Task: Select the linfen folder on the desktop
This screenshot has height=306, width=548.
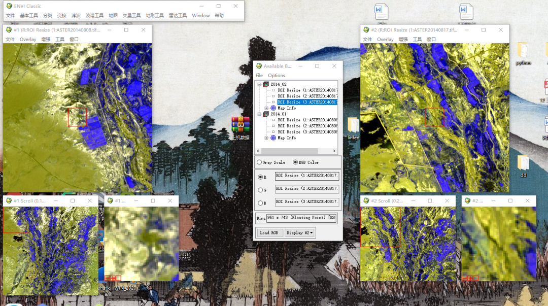Action: [353, 125]
